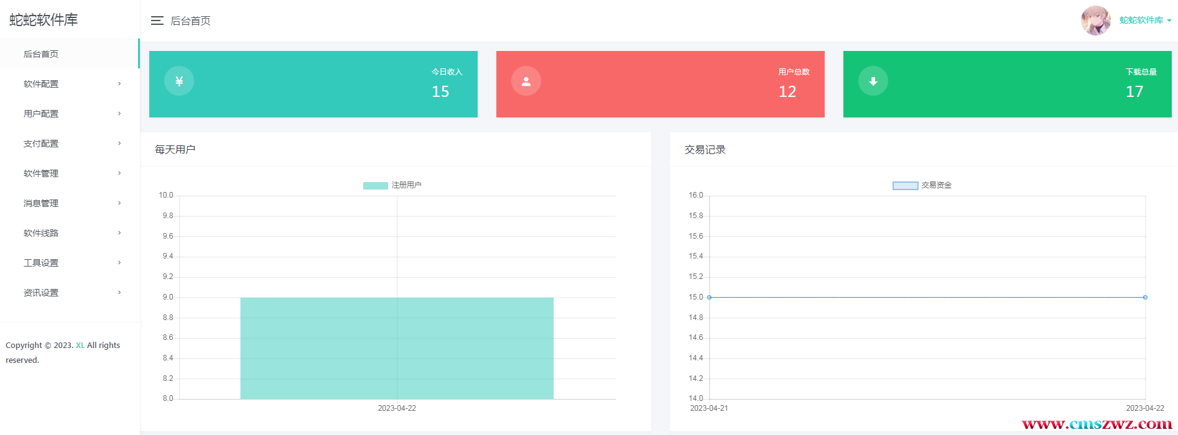Toggle 注册用户 legend in daily users chart
The height and width of the screenshot is (435, 1178).
pos(392,185)
